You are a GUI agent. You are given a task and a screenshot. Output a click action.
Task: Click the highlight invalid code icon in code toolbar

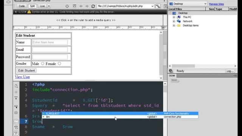[x=16, y=127]
